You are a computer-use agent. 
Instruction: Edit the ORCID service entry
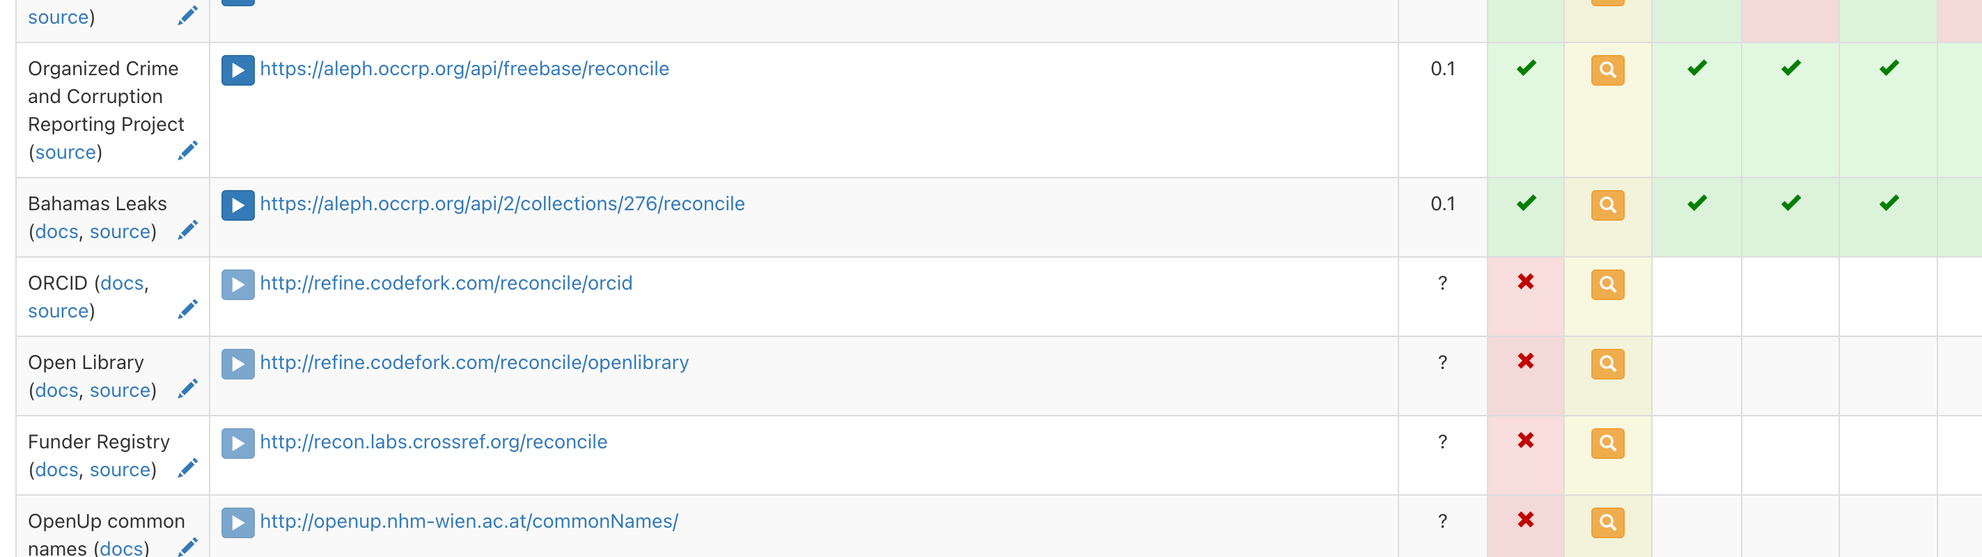[188, 310]
